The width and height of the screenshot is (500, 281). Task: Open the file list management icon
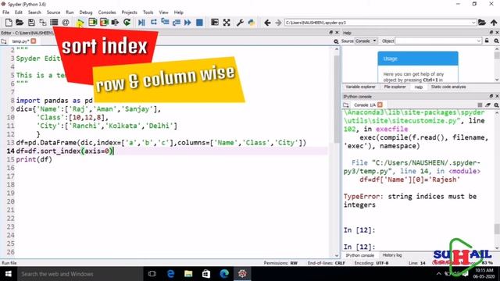tap(54, 23)
